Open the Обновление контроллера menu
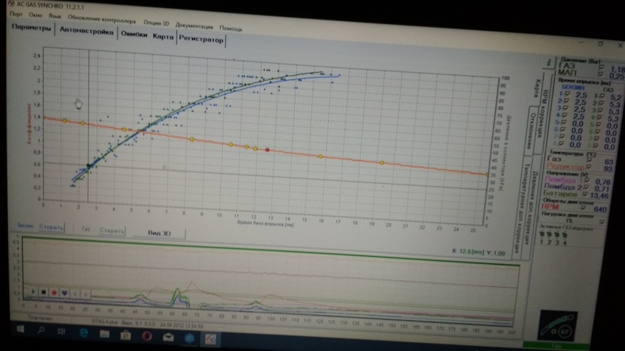Screen dimensions: 625x351 coord(102,19)
